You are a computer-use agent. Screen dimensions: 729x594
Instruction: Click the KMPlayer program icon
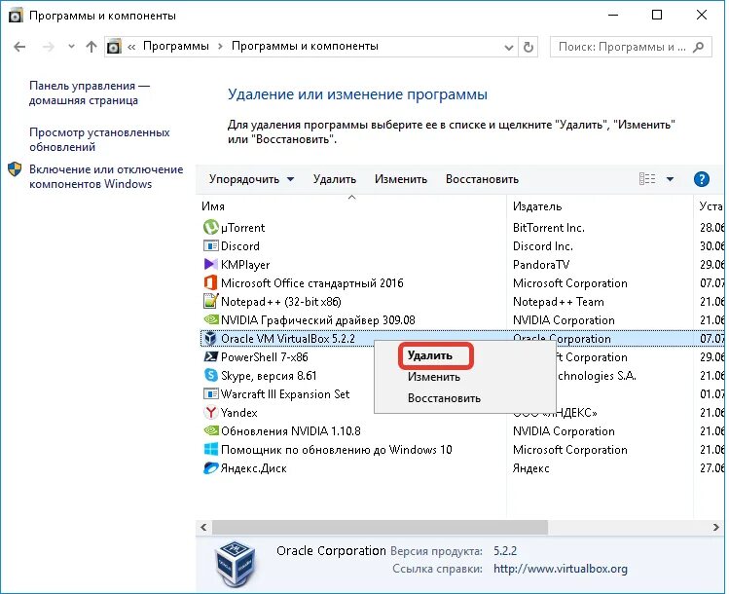click(x=210, y=264)
